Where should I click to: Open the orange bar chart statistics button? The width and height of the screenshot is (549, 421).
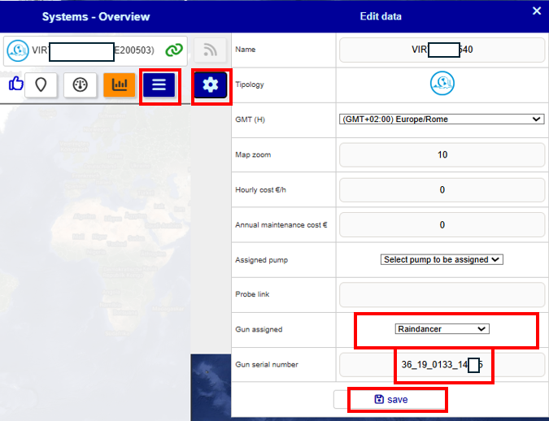(120, 85)
